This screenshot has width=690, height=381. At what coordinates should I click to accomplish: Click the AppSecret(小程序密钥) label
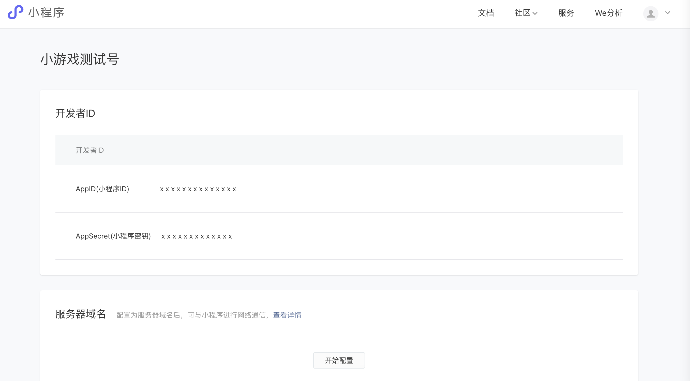point(113,236)
